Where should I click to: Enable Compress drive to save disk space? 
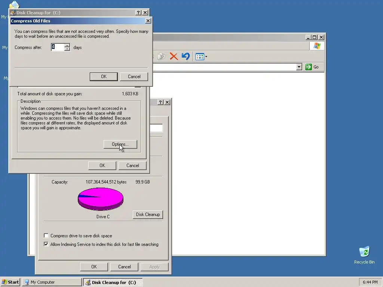pos(46,235)
